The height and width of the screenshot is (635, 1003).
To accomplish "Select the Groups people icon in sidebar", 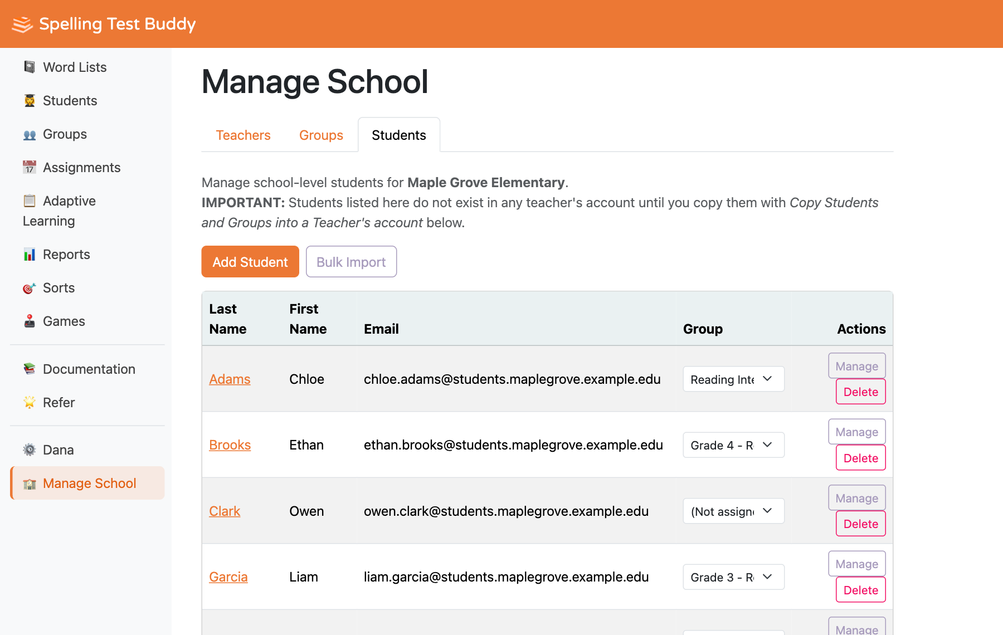I will 30,134.
